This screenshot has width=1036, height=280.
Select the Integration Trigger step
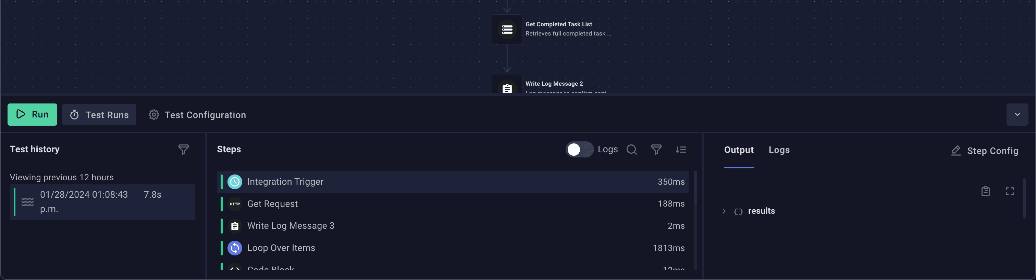[453, 182]
